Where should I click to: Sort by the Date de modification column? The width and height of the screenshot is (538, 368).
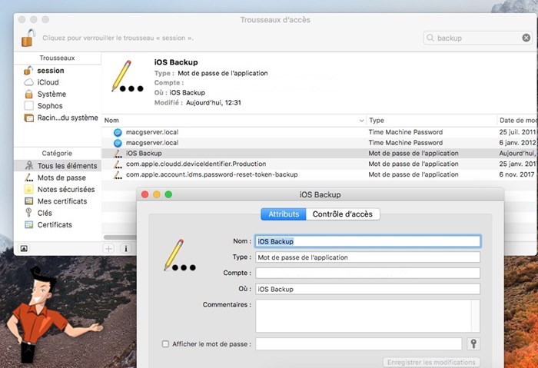click(517, 121)
